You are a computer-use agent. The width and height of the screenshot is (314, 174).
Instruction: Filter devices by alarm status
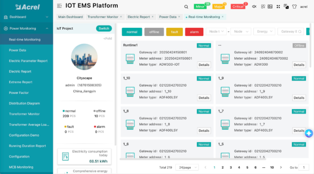tap(194, 32)
